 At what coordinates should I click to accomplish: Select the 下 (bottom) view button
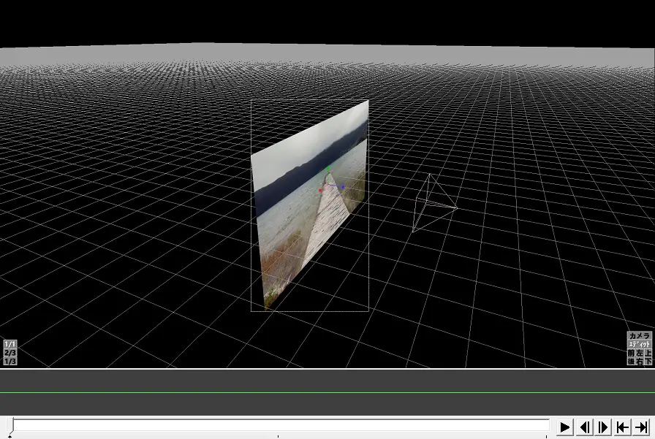pos(648,362)
